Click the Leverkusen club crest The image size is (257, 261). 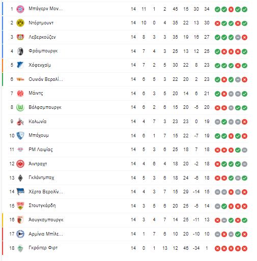coord(20,37)
